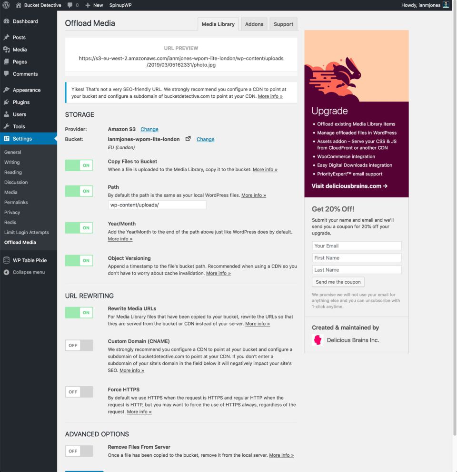The height and width of the screenshot is (472, 457).
Task: Open the Support tab
Action: [x=283, y=24]
